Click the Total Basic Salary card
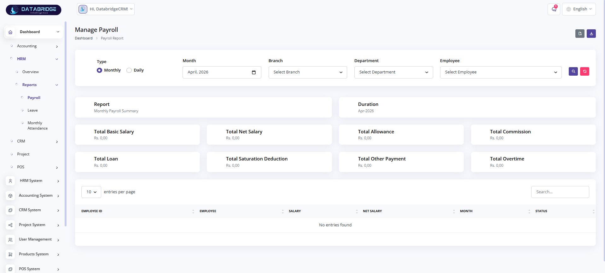605x273 pixels. tap(137, 135)
